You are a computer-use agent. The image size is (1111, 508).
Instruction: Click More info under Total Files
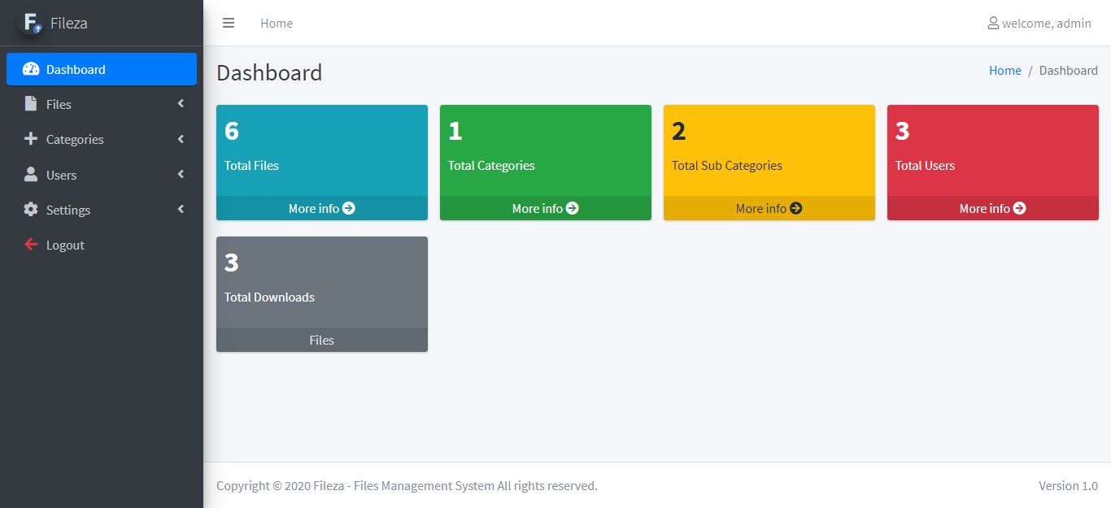(321, 208)
